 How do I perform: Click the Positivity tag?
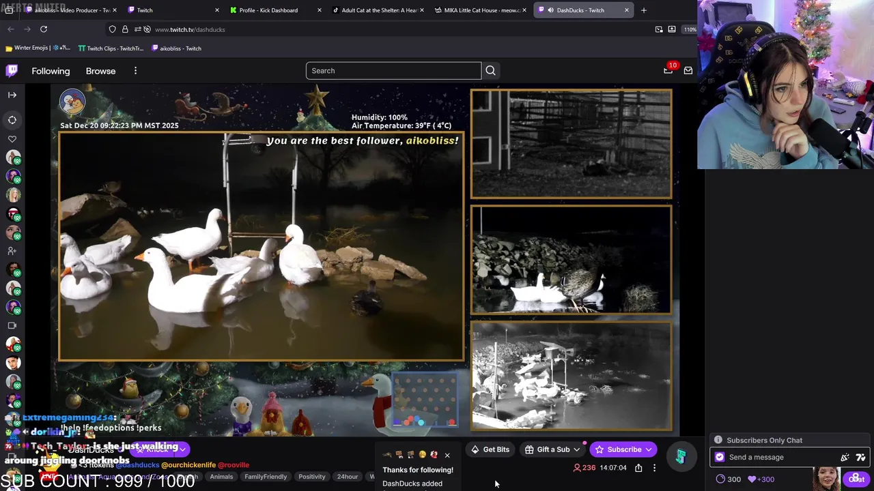[x=311, y=477]
